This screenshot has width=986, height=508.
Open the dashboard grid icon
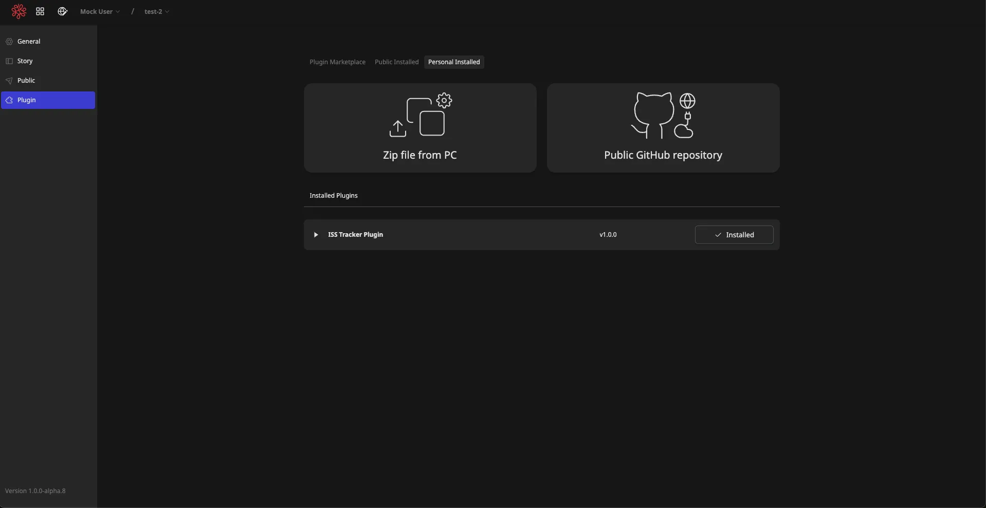pyautogui.click(x=40, y=11)
